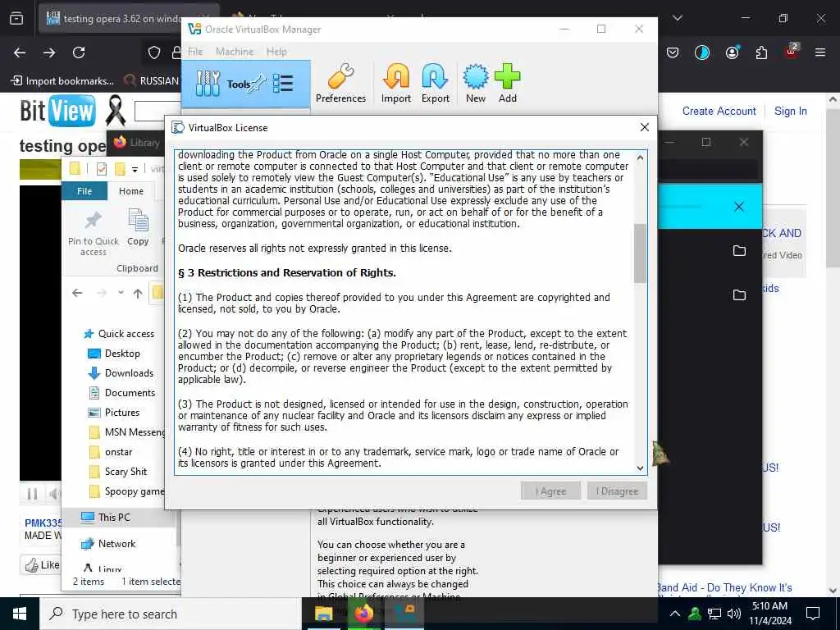Image resolution: width=840 pixels, height=630 pixels.
Task: Click the Type here to search box
Action: [171, 614]
